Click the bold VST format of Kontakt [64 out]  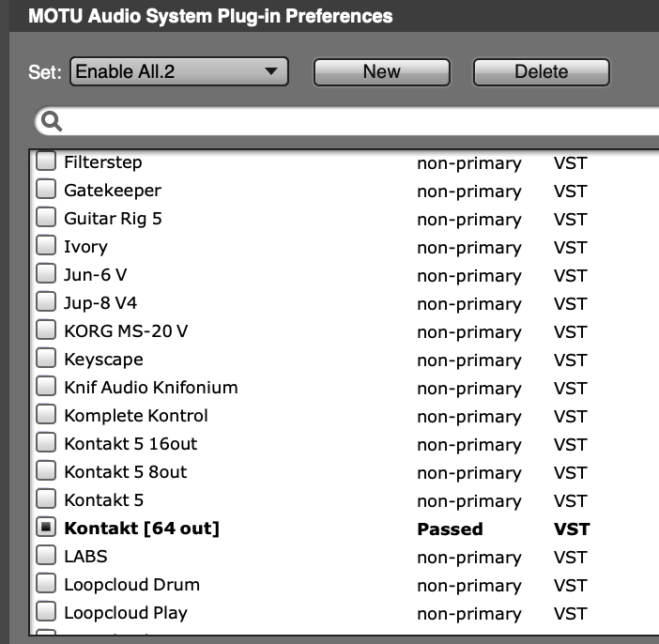point(572,529)
